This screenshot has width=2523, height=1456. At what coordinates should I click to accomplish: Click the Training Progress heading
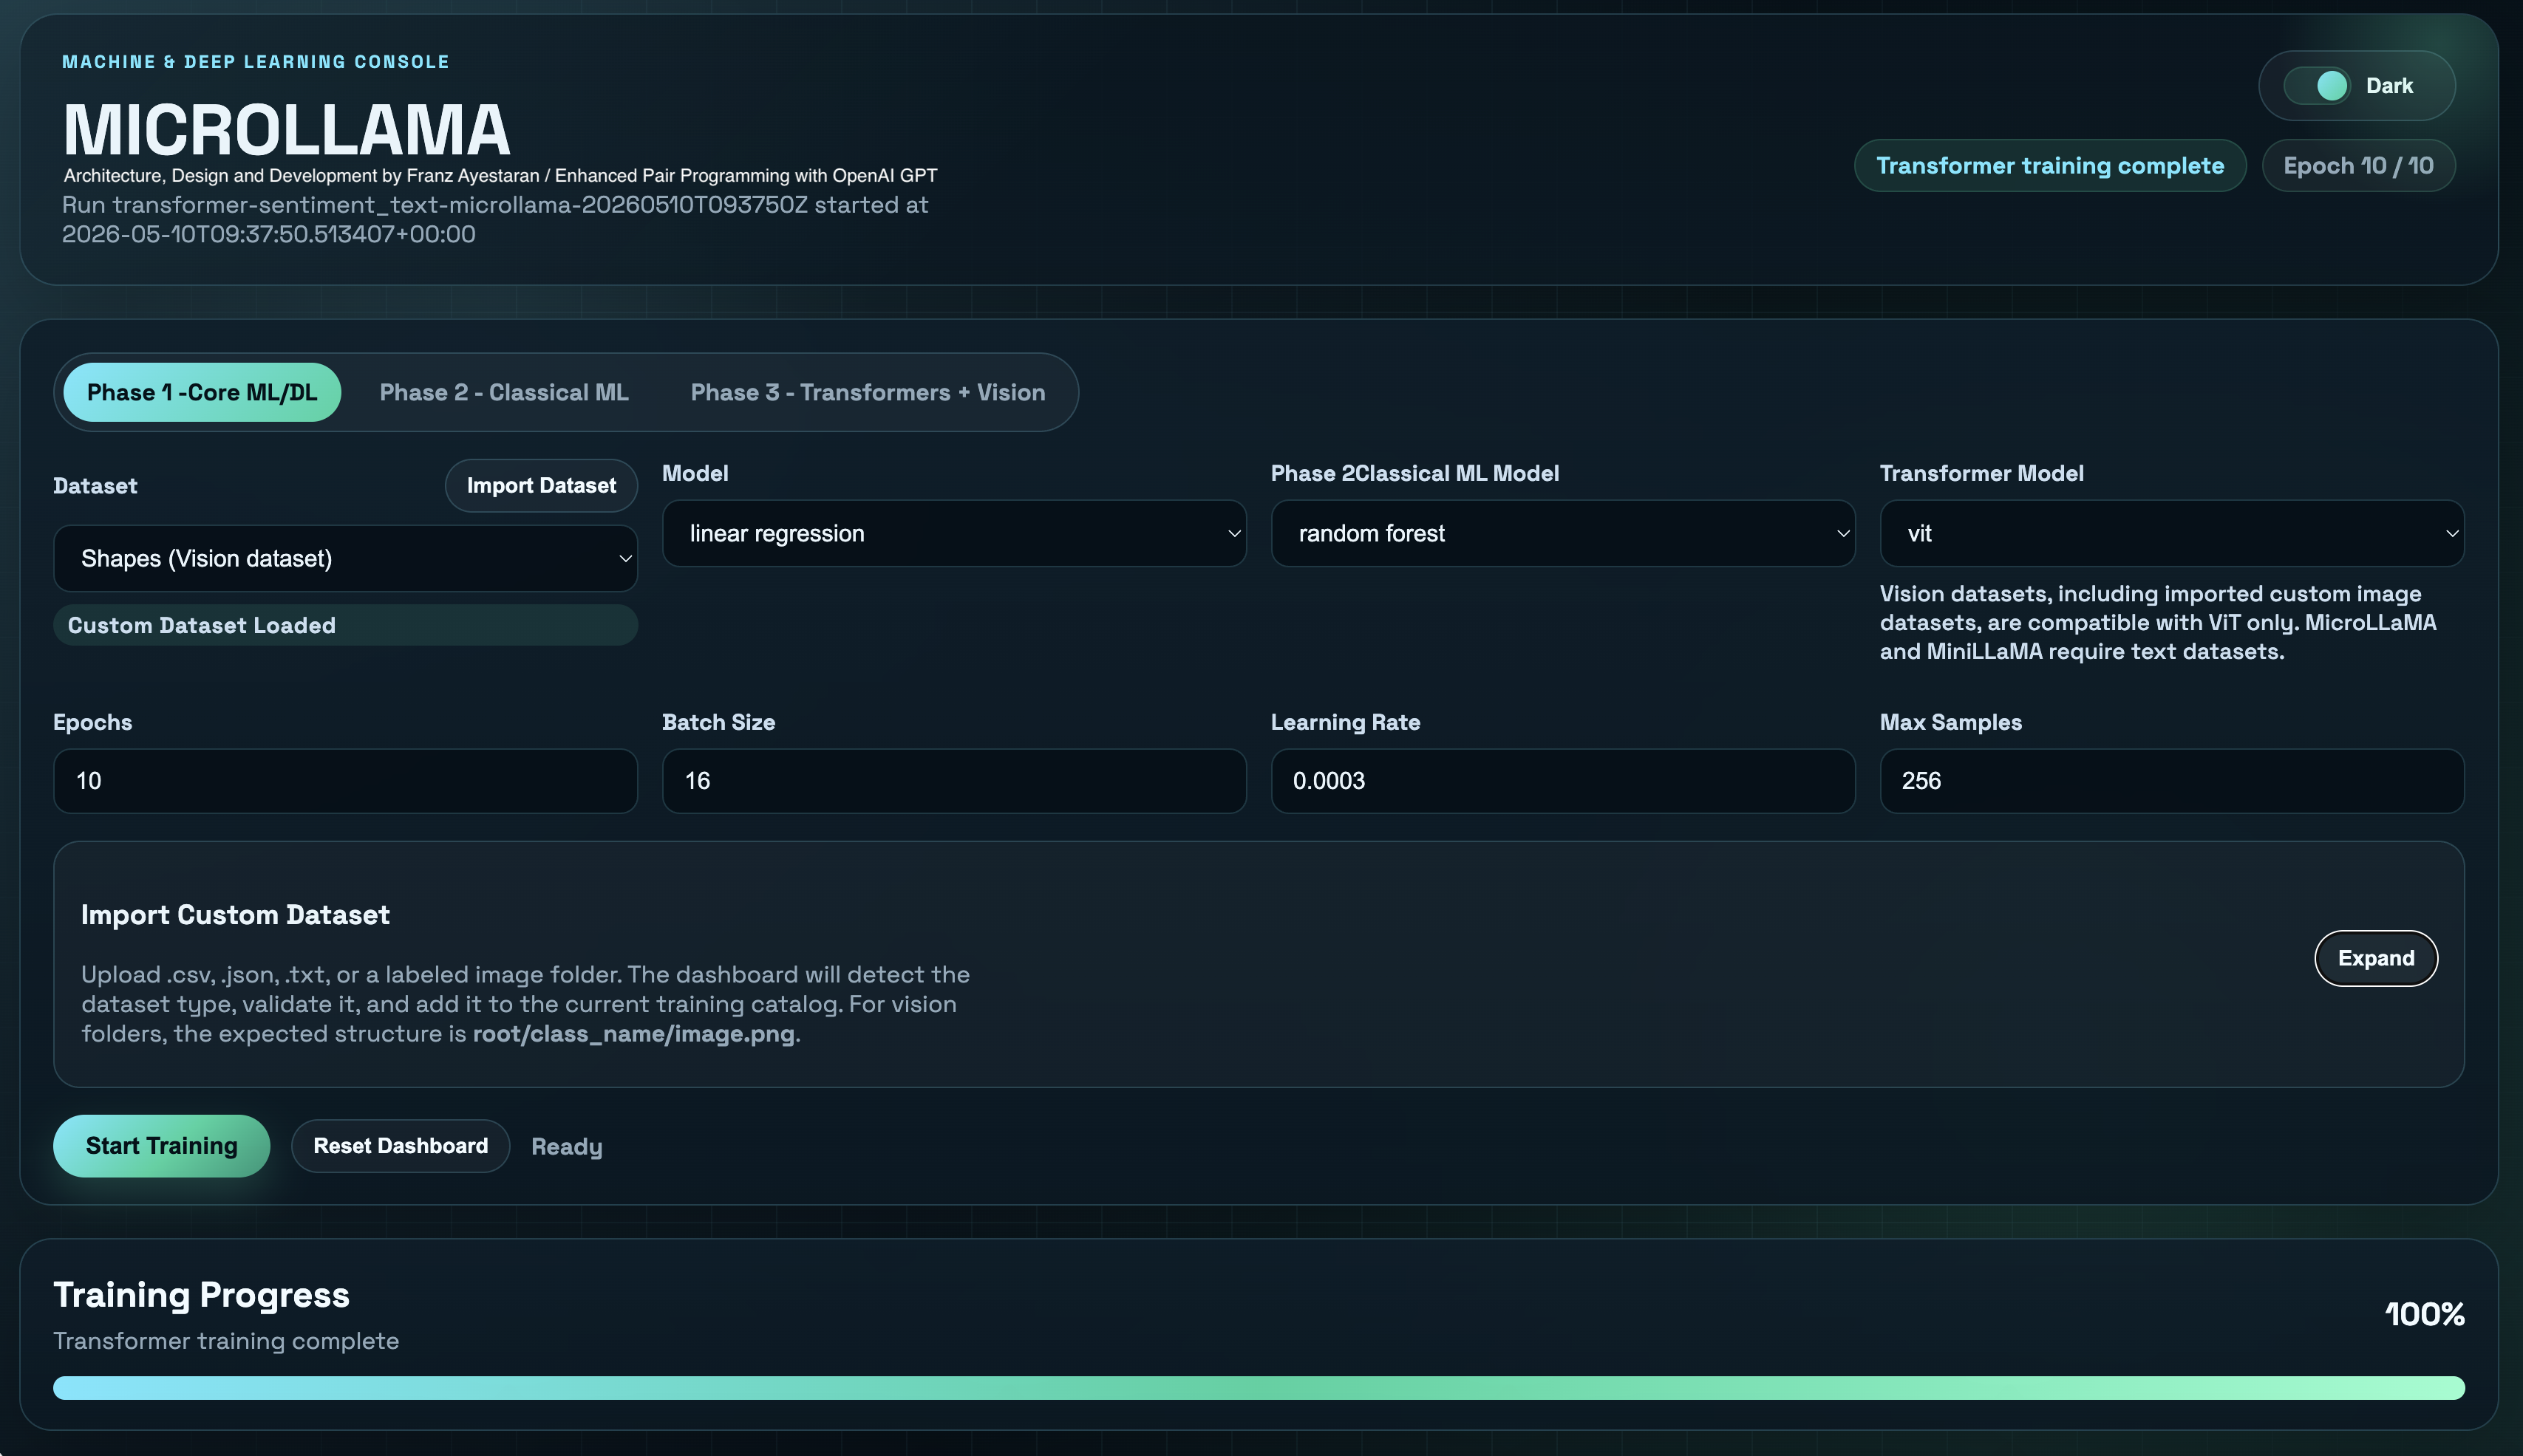201,1295
